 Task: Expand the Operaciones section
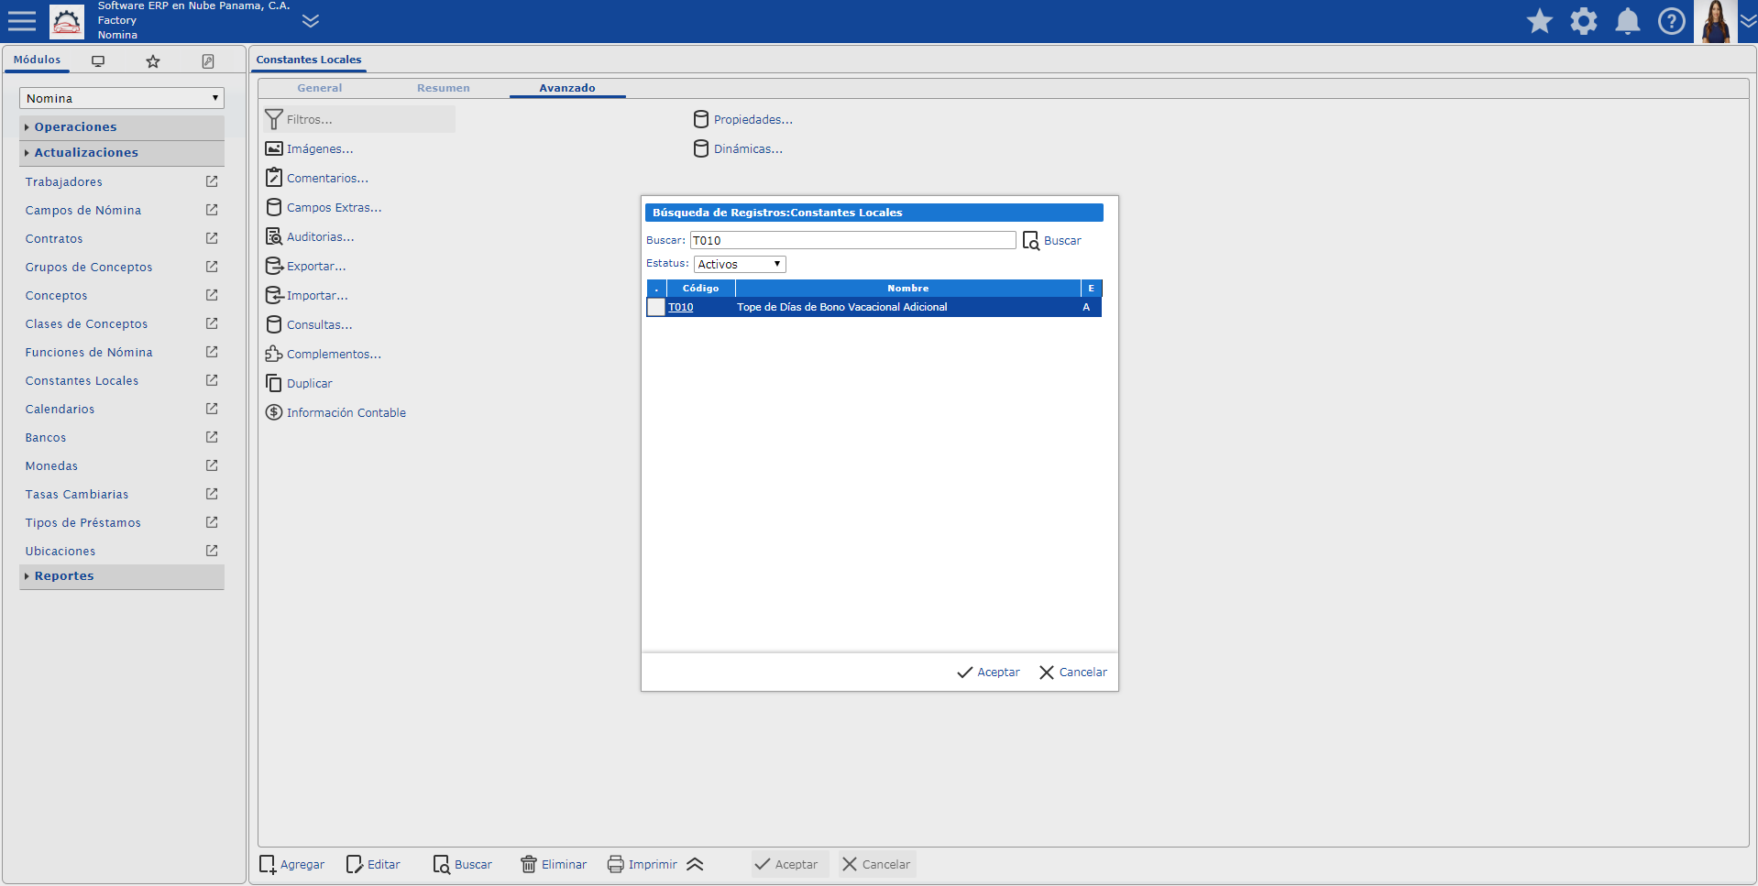click(122, 126)
